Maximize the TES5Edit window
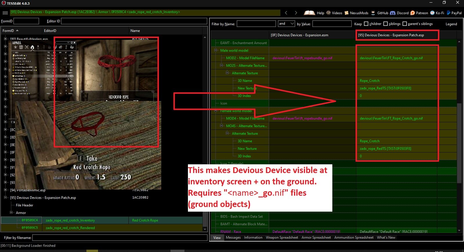 point(444,3)
